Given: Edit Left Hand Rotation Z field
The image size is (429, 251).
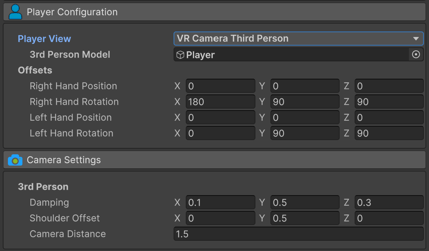Looking at the screenshot, I should (x=389, y=133).
